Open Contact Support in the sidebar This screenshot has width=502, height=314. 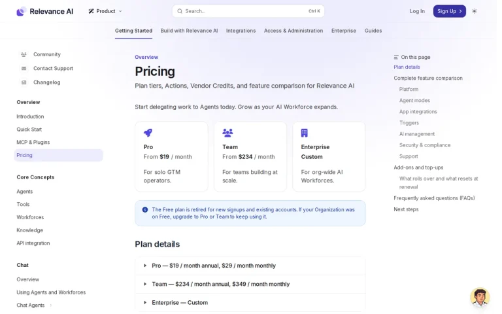[53, 69]
